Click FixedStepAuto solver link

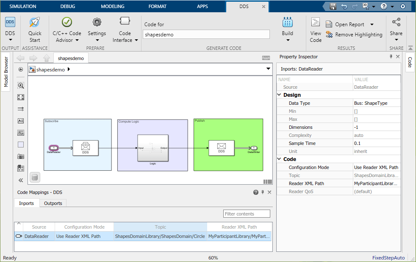[388, 258]
